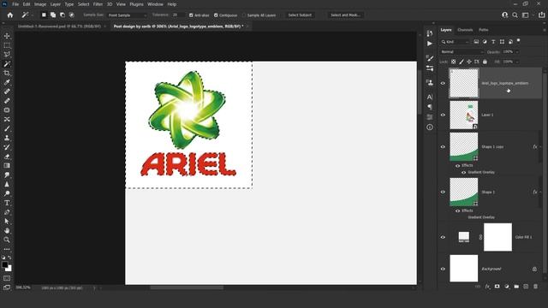Filter layers by type layers icon
The image size is (548, 308).
pos(493,42)
